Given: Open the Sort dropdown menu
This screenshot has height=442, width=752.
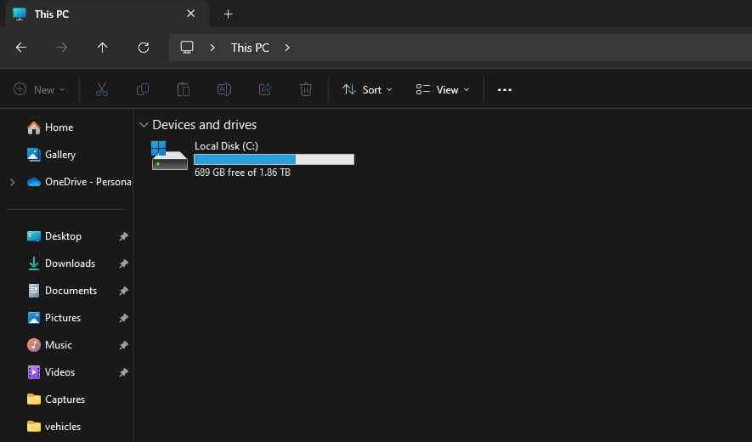Looking at the screenshot, I should [x=367, y=90].
